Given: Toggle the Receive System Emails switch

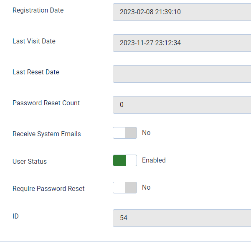Looking at the screenshot, I should [124, 133].
